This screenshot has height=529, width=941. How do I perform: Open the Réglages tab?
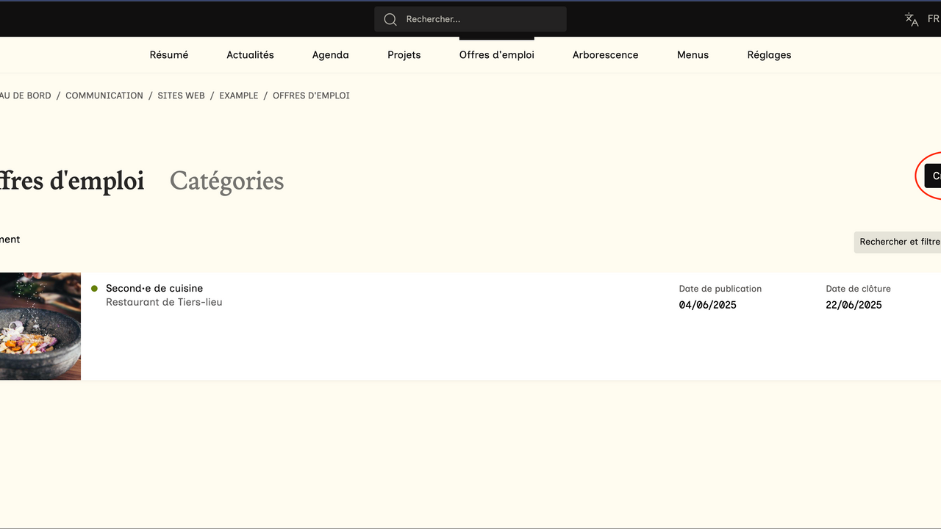769,55
